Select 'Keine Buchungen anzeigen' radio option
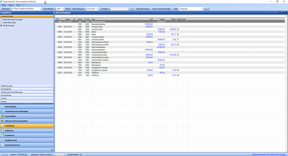 click(x=1, y=19)
